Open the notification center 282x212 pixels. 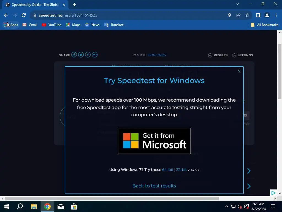(273, 206)
